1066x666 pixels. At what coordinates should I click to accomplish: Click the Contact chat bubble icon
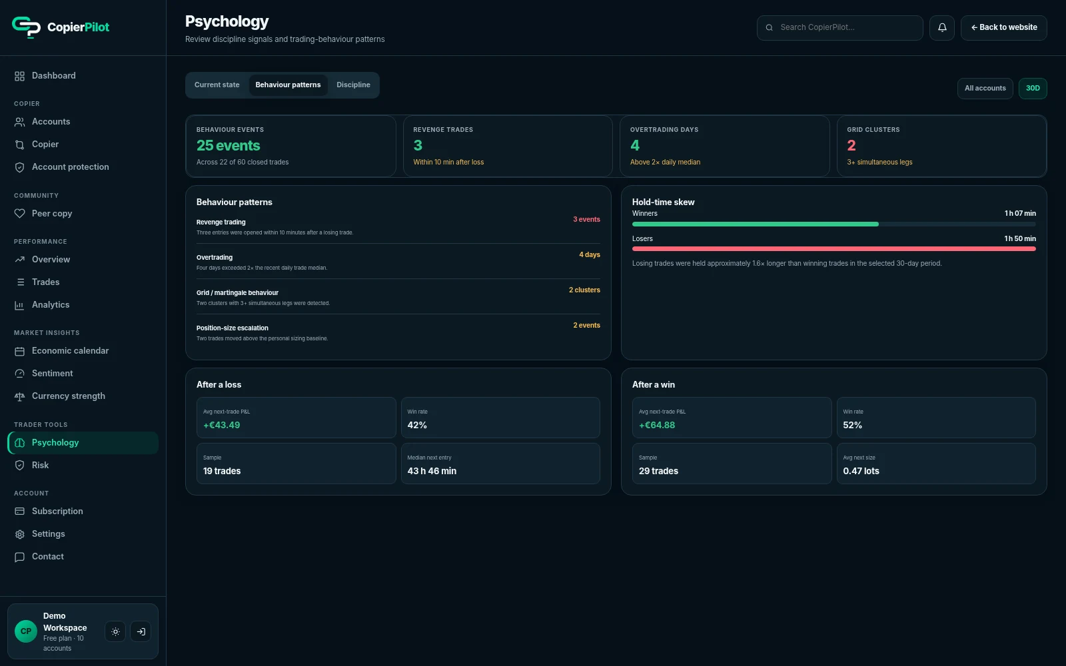coord(19,557)
